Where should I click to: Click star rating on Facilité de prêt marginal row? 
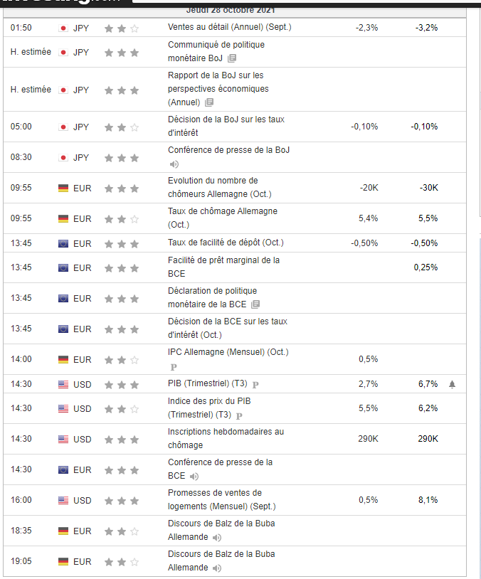(x=121, y=268)
